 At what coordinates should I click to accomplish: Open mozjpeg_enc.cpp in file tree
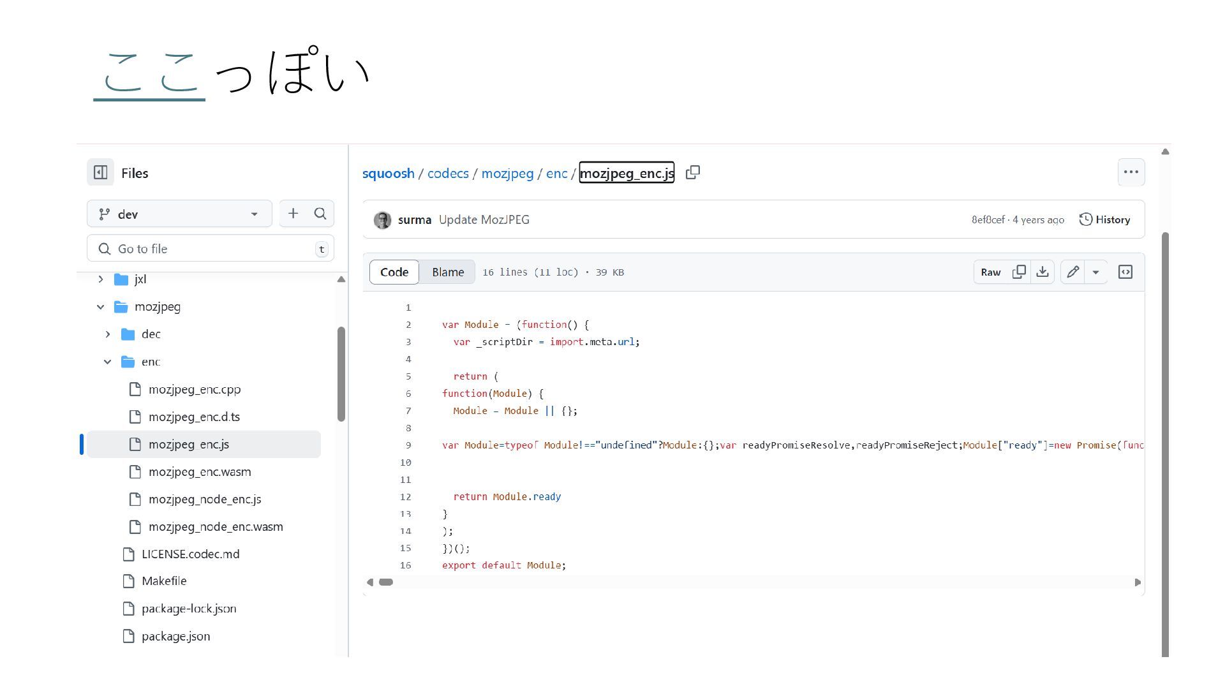pos(195,389)
